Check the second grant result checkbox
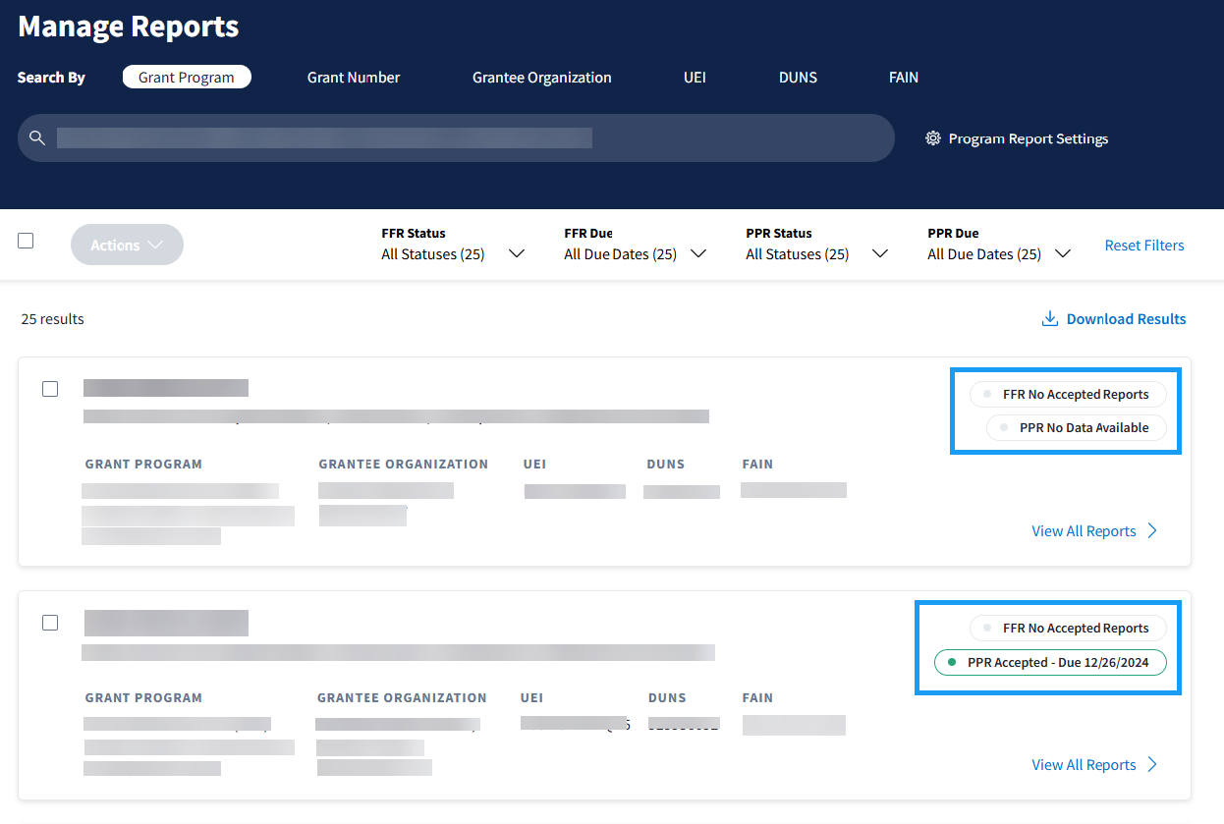Viewport: 1224px width, 824px height. pyautogui.click(x=50, y=623)
